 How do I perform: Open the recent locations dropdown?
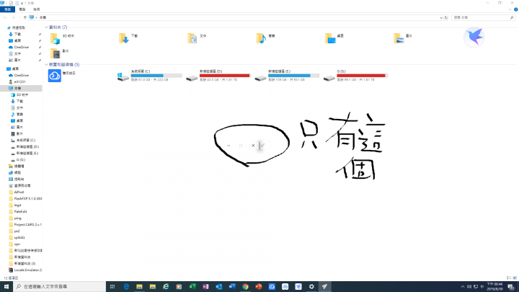[x=19, y=17]
